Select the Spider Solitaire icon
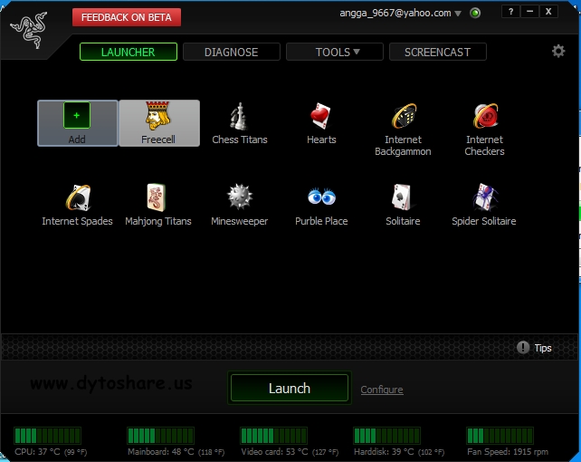The width and height of the screenshot is (581, 462). click(485, 197)
